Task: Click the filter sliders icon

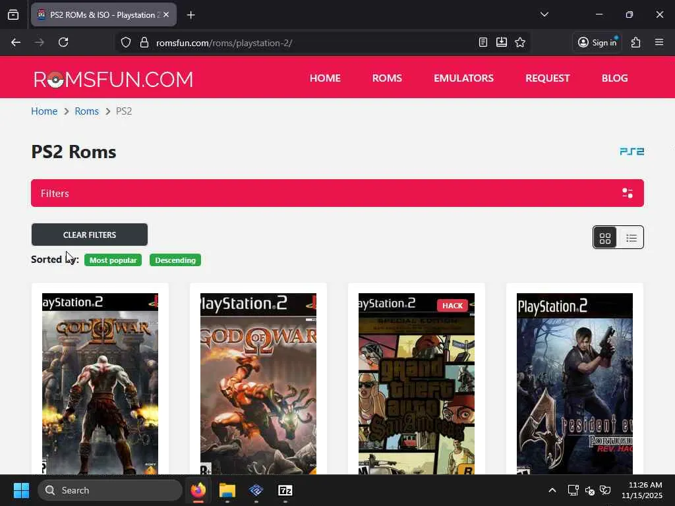Action: pos(628,193)
